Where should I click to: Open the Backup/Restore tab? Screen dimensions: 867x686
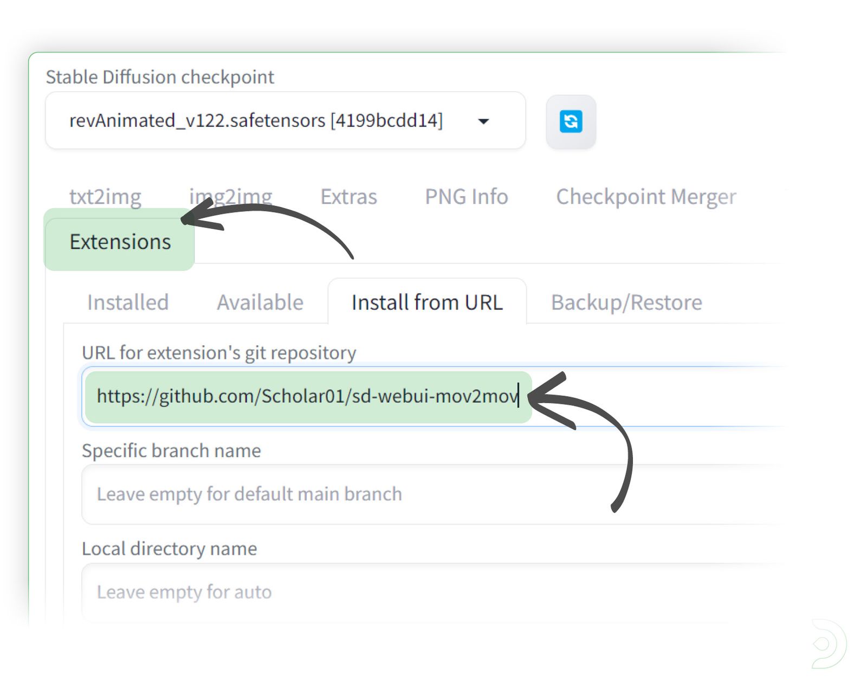pyautogui.click(x=626, y=302)
